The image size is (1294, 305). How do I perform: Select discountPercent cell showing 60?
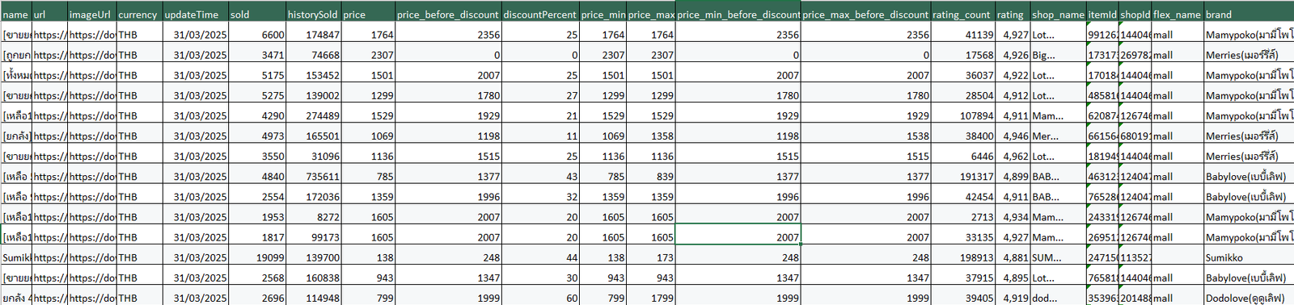540,298
